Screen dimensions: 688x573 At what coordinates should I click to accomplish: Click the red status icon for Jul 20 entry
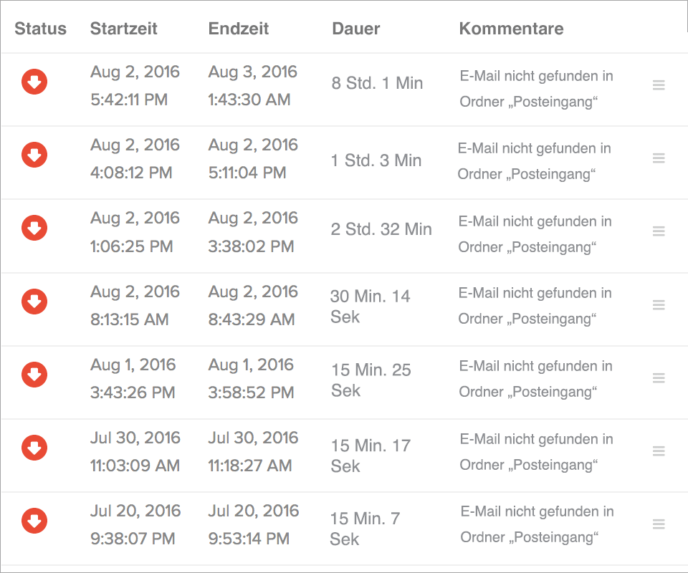tap(34, 521)
